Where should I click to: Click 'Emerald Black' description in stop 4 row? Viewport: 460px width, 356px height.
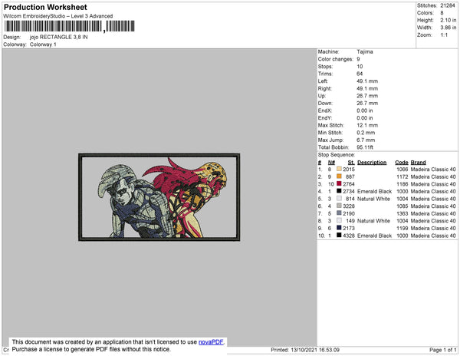[374, 191]
